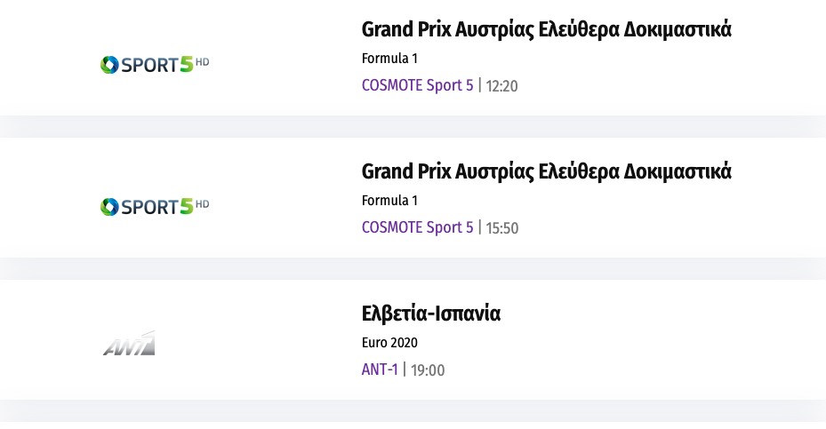Click the green 5 numeral in the 12:20 row logo
This screenshot has width=826, height=429.
click(186, 64)
